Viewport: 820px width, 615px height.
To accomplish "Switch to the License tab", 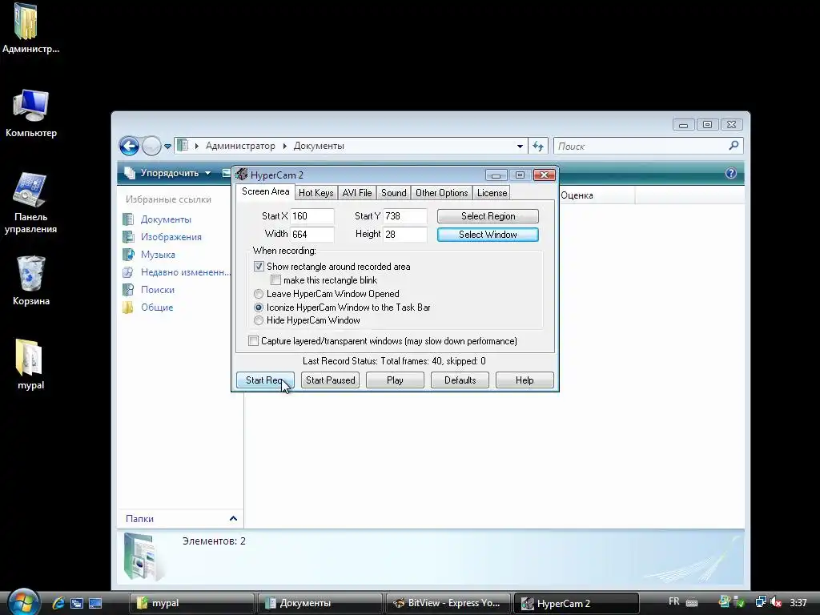I will coord(492,193).
